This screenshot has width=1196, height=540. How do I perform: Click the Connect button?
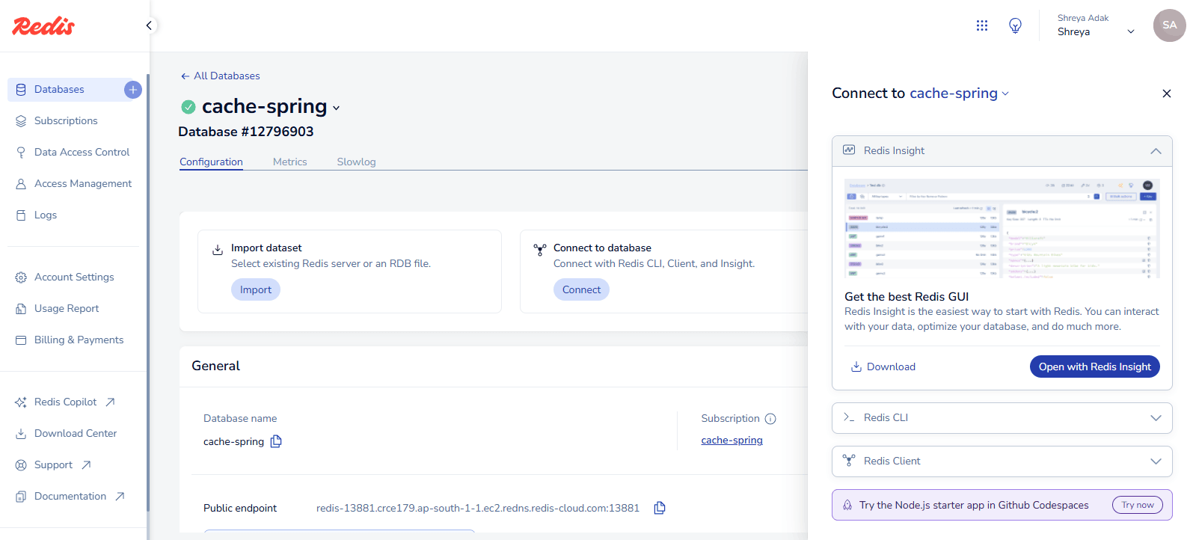click(x=581, y=289)
